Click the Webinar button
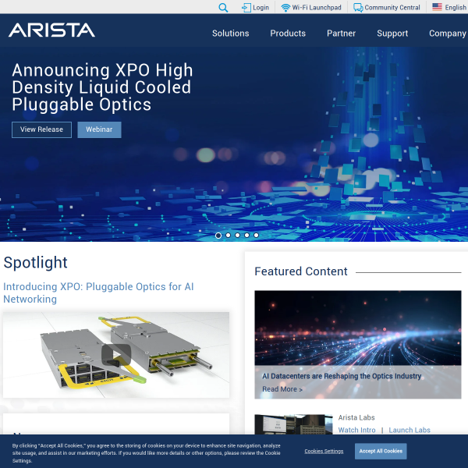Screen dimensions: 468x468 tap(99, 129)
